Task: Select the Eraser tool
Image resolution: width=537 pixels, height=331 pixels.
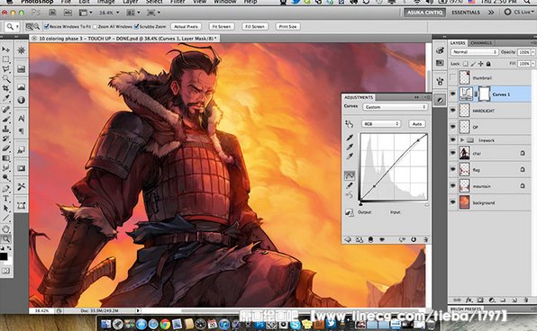Action: click(x=5, y=148)
